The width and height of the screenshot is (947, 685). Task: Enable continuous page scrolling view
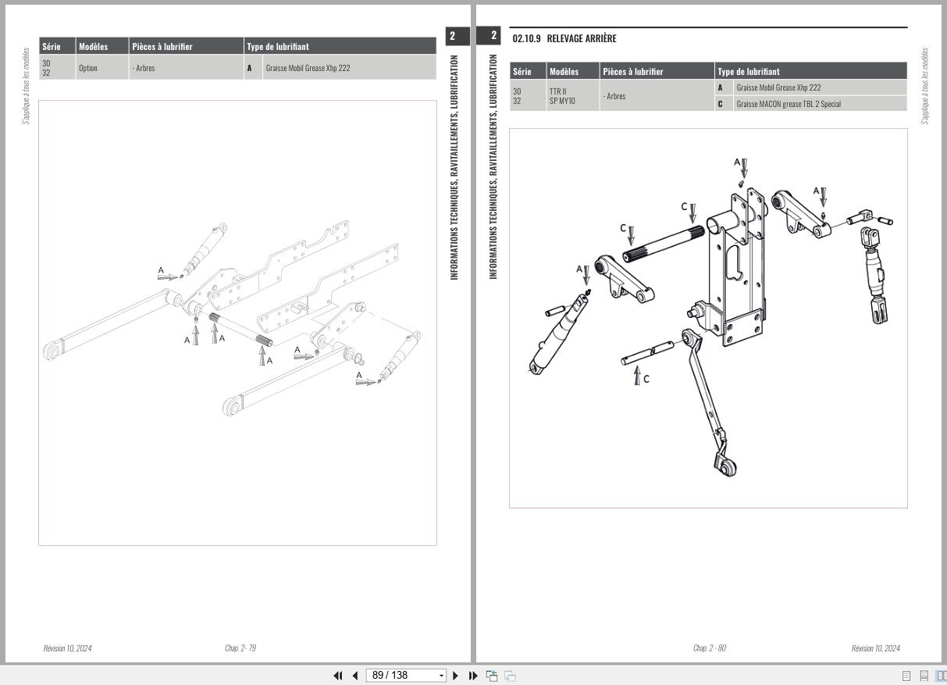(x=924, y=675)
